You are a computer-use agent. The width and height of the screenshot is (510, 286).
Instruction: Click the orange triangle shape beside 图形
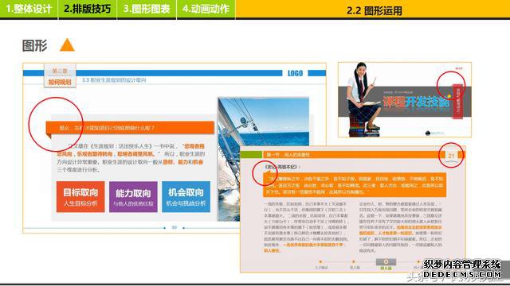tap(67, 45)
